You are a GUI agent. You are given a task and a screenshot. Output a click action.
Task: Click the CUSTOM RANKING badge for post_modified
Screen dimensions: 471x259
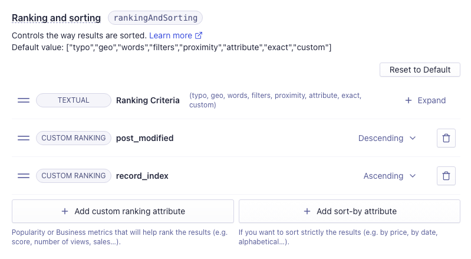[x=74, y=138]
